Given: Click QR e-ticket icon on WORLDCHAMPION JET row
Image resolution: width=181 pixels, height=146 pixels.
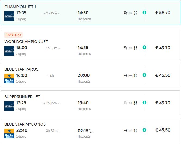Looking at the screenshot, I should point(135,48).
